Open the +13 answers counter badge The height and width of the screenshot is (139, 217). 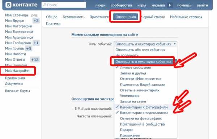(35, 60)
